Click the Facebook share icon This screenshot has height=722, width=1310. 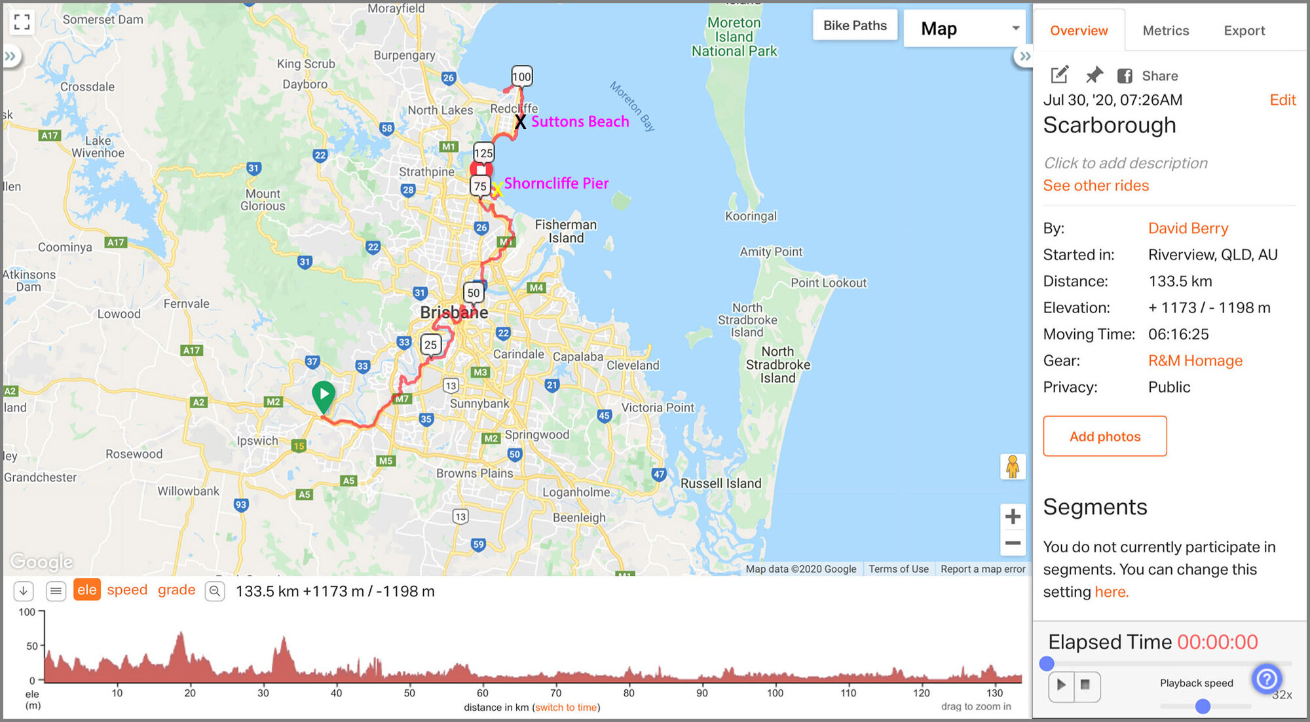click(1125, 76)
